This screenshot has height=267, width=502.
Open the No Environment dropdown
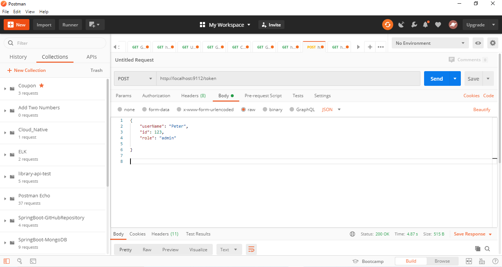[430, 43]
